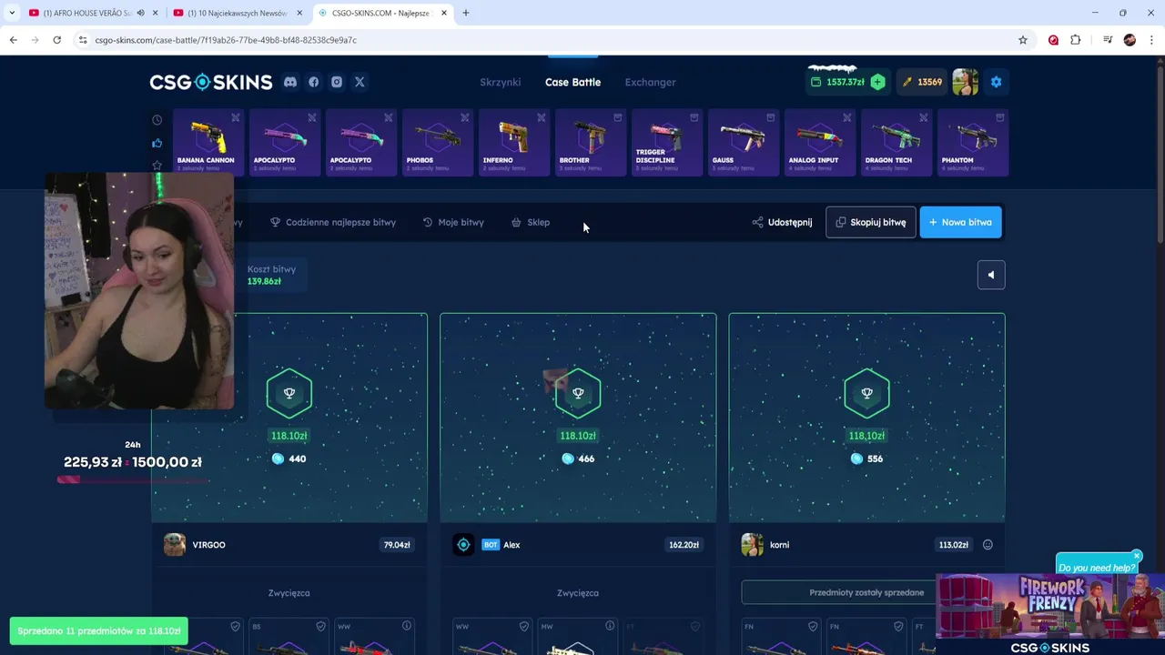Switch to AFRO HOUSE VERÃO browser tab

pos(86,13)
